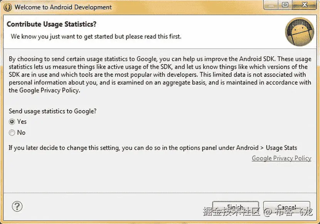Choose the No radio option
Screen dimensions: 320x224
point(12,133)
